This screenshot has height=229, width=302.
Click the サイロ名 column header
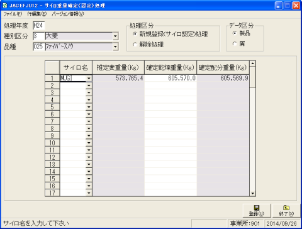pyautogui.click(x=76, y=67)
